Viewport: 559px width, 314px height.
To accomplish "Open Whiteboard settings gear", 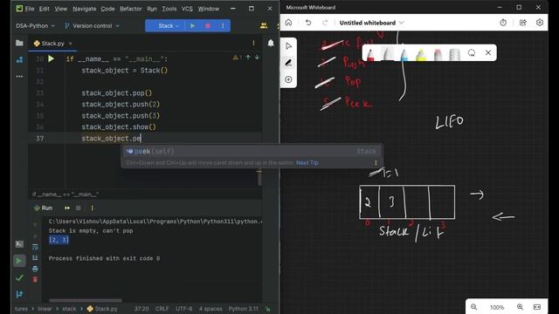I will tap(540, 23).
